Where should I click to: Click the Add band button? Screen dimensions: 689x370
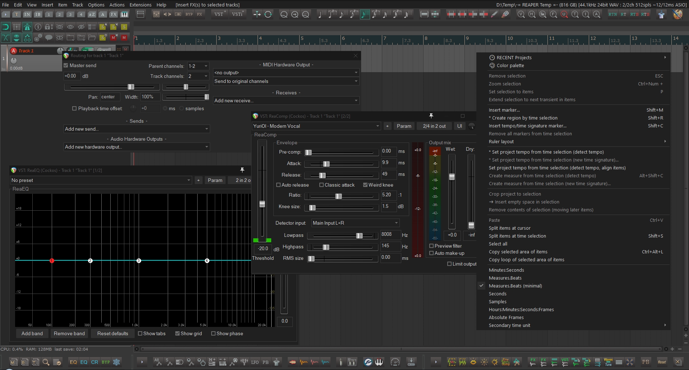pos(32,334)
